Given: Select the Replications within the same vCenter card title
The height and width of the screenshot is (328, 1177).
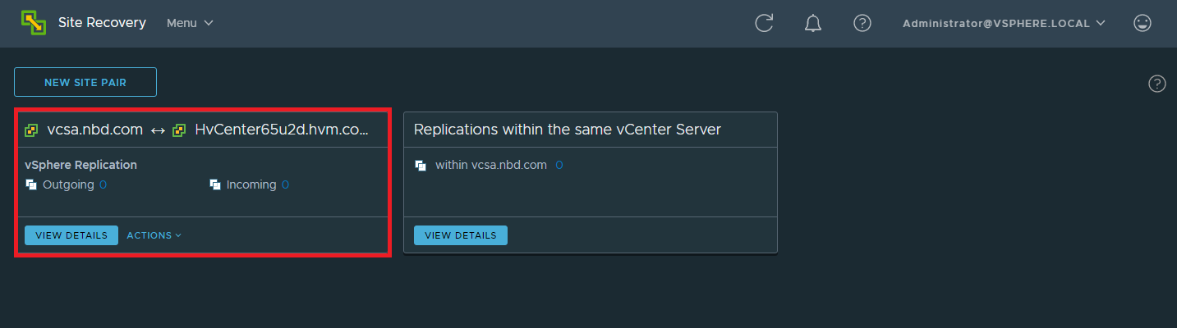Looking at the screenshot, I should (x=568, y=130).
